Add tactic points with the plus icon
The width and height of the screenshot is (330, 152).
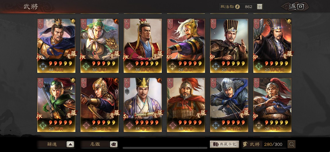(260, 7)
